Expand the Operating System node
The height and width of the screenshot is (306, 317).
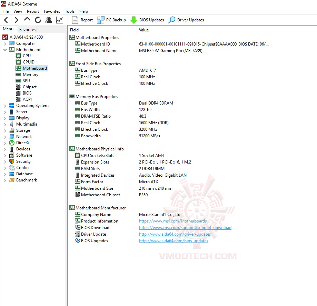click(x=5, y=106)
